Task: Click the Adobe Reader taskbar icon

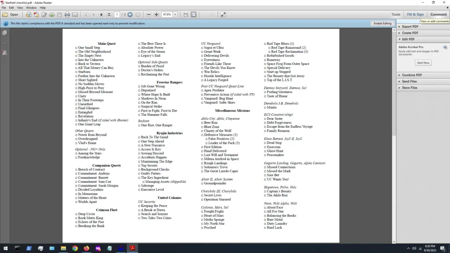Action: [x=133, y=249]
